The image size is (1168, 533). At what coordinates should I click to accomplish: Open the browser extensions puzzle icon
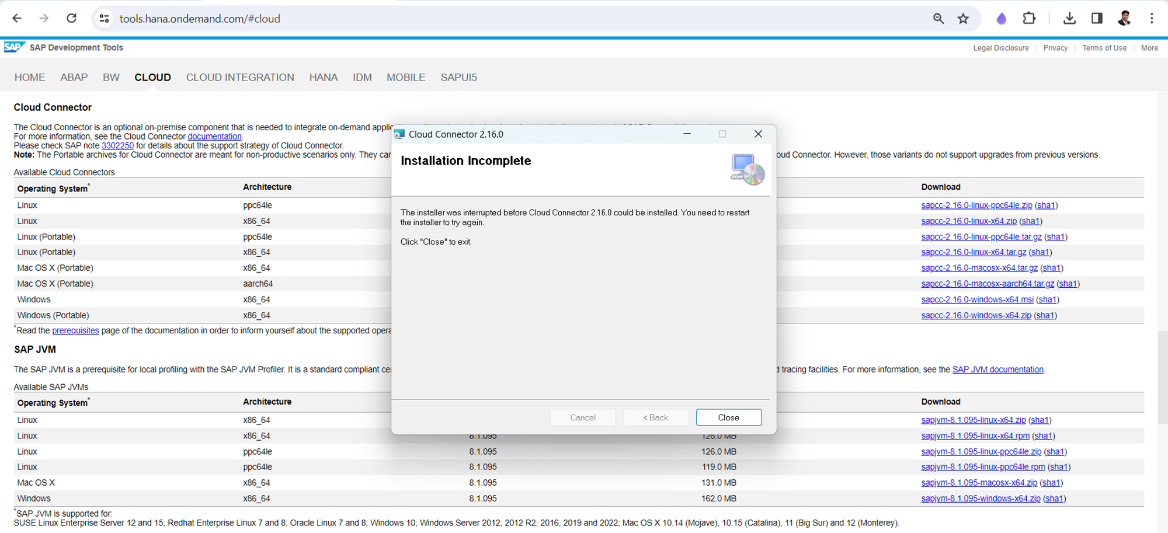[1029, 19]
